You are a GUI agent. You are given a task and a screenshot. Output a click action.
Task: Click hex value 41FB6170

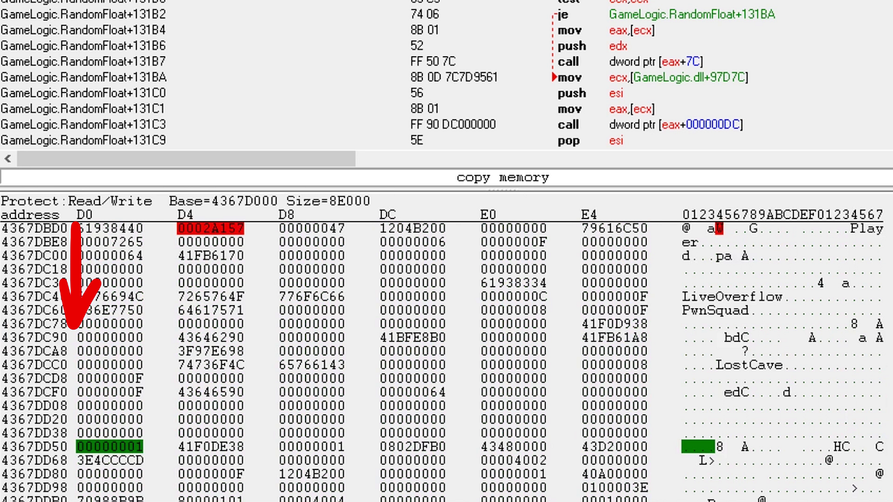[x=210, y=255]
